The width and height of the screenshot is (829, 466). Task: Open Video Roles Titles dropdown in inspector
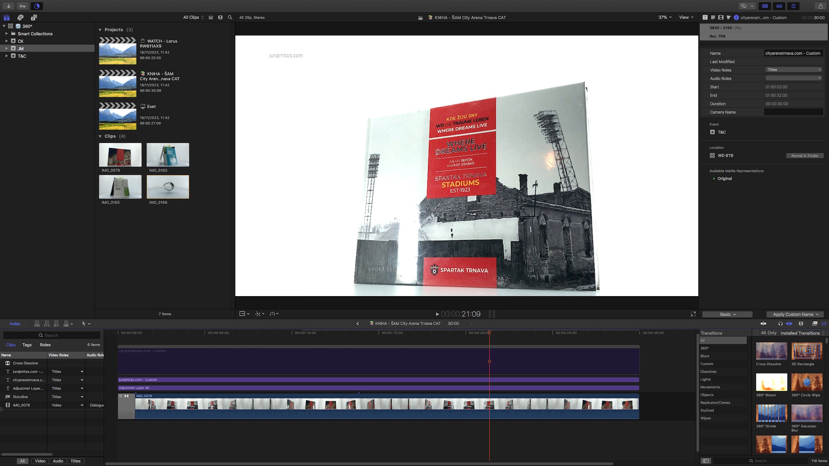point(793,70)
